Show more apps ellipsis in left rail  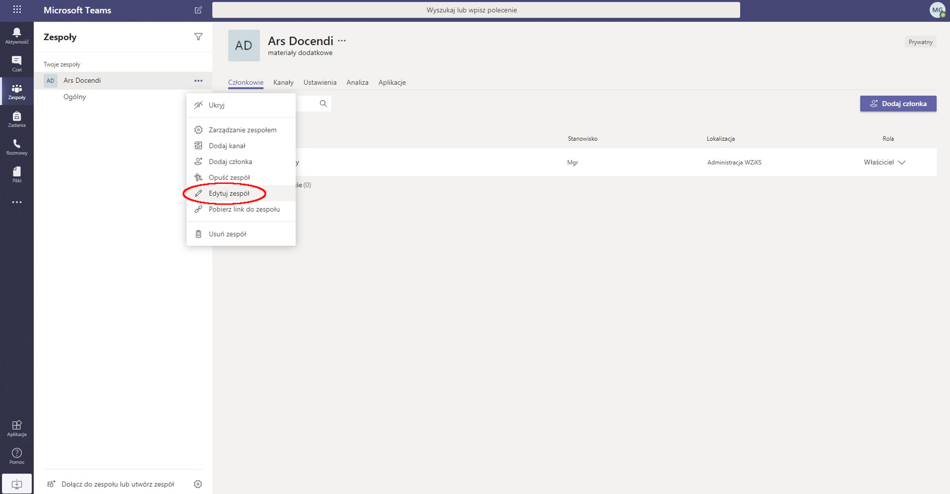point(17,202)
